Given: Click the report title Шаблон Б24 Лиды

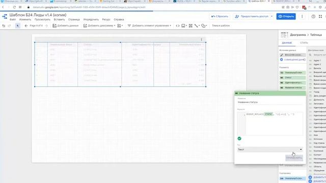Looking at the screenshot, I should point(38,15).
